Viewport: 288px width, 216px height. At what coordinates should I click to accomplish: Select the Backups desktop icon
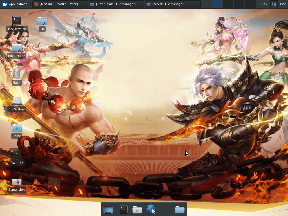pos(17,155)
